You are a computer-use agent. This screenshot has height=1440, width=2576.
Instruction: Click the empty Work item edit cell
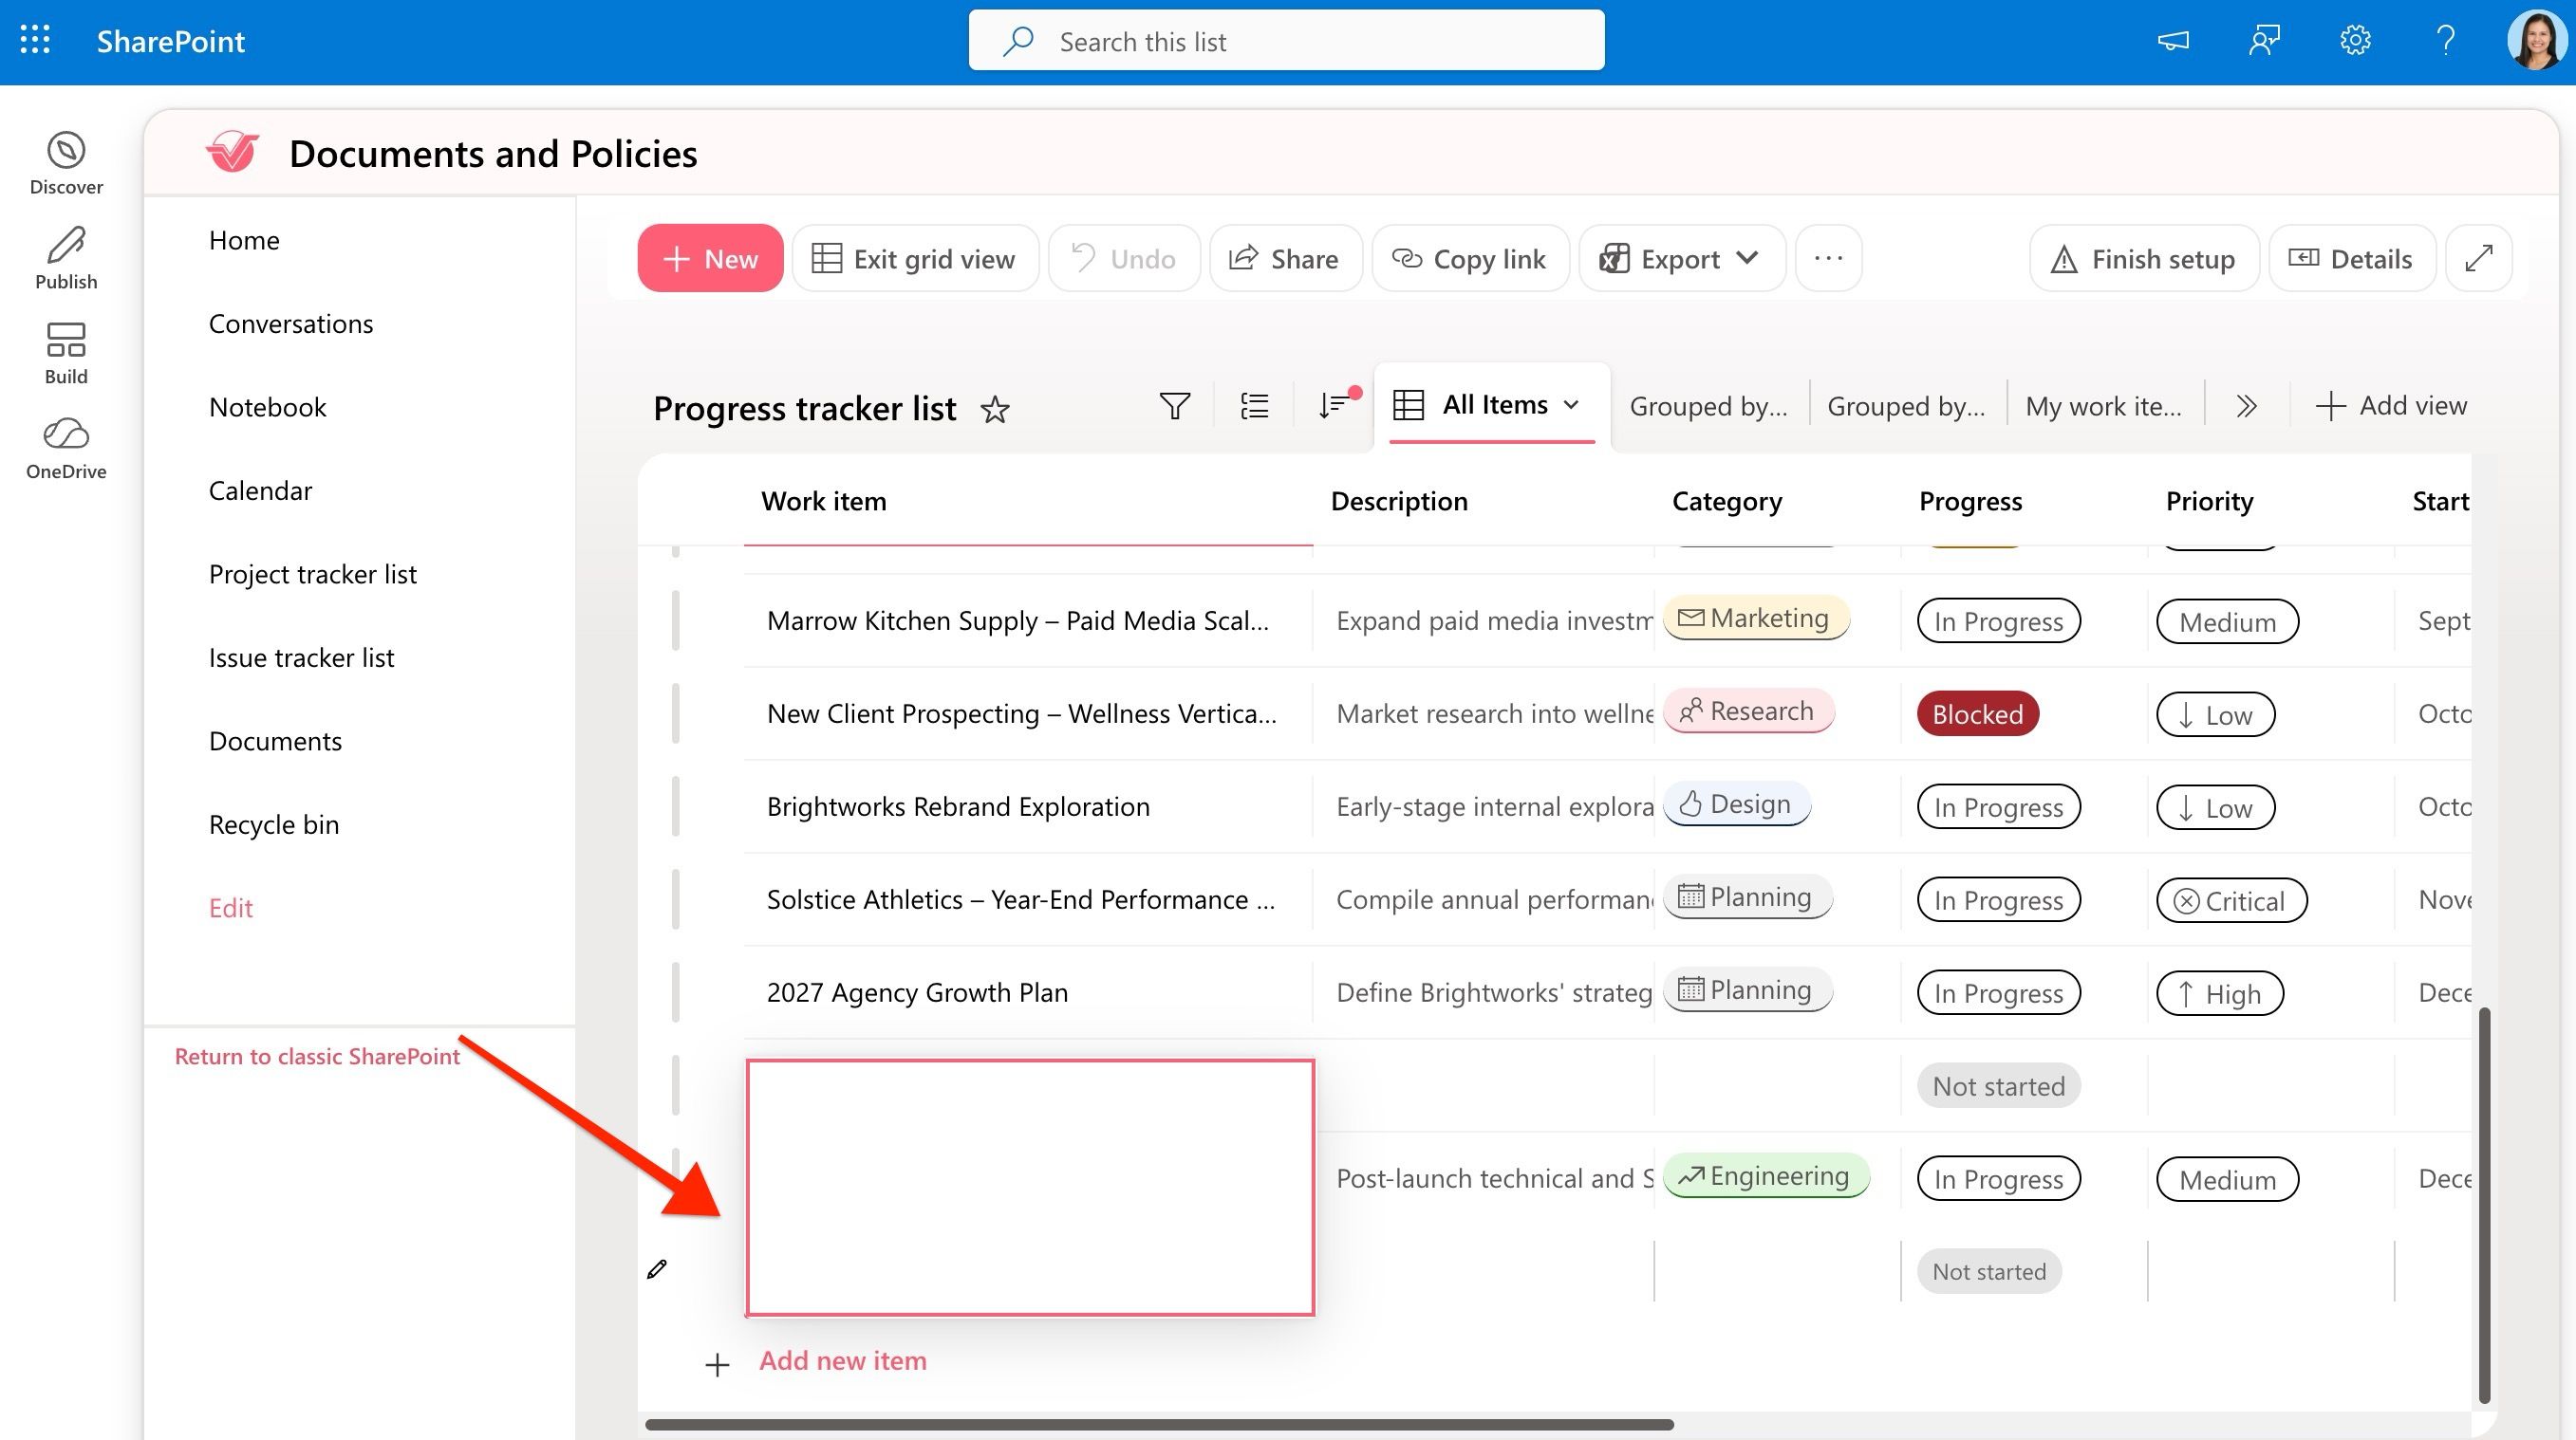click(1030, 1187)
